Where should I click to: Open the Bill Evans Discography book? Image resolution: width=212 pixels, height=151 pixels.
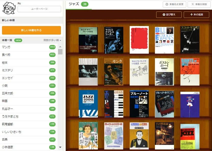tap(164, 40)
